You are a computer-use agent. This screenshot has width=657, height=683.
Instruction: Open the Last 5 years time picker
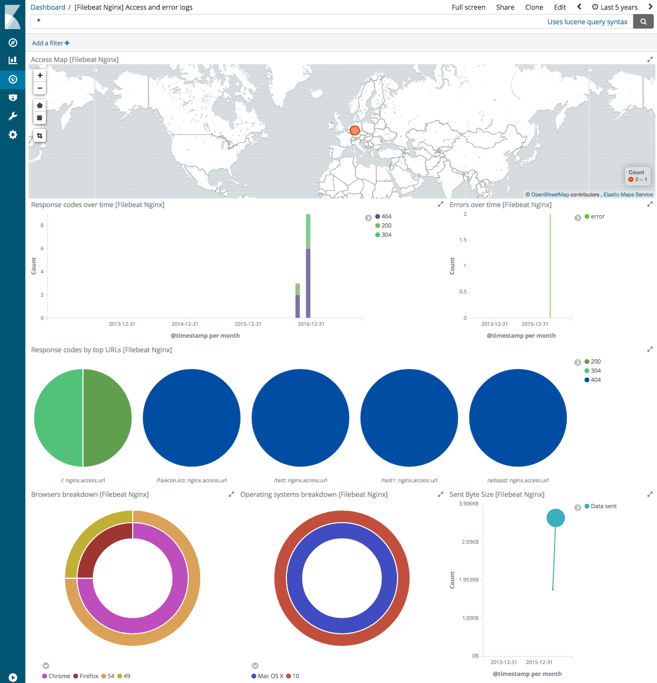tap(615, 7)
